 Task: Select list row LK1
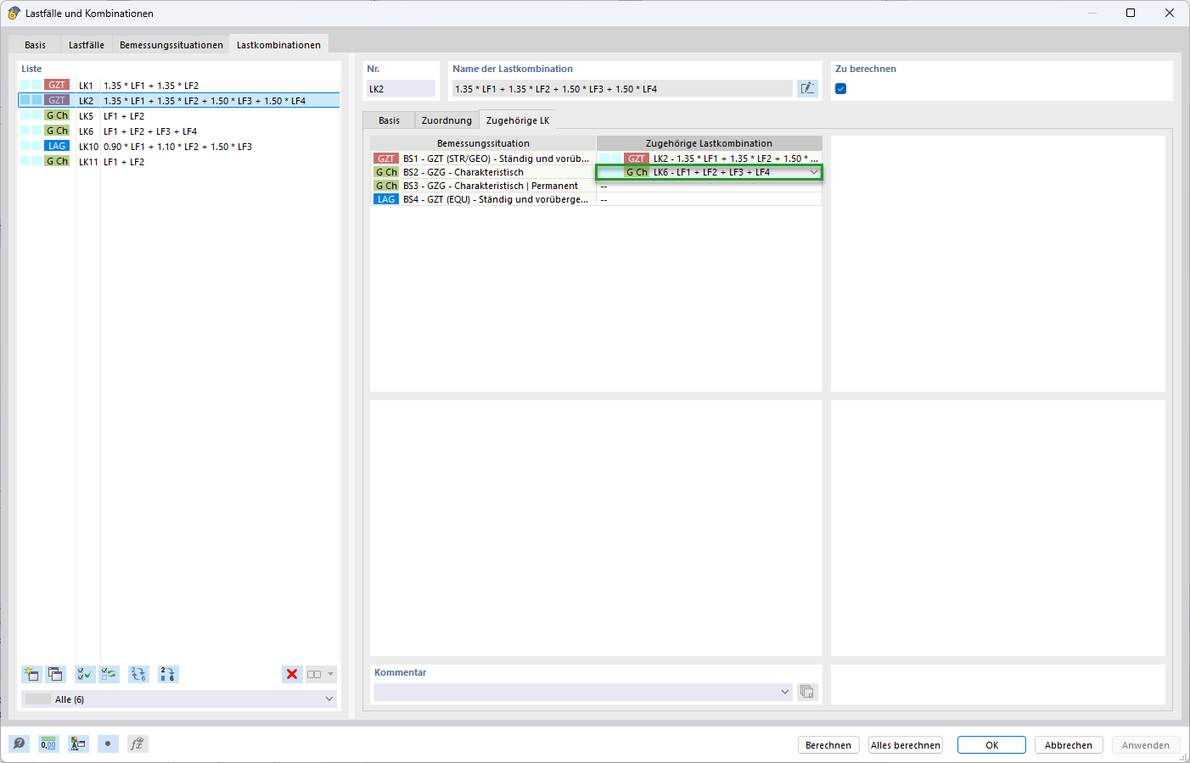(179, 86)
